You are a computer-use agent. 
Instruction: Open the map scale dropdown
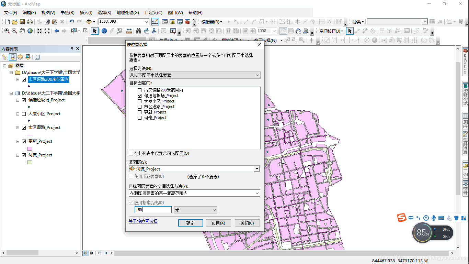(146, 21)
